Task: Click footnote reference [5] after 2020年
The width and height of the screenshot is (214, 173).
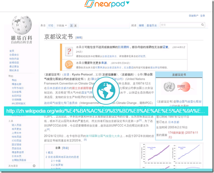Action: [x=85, y=140]
